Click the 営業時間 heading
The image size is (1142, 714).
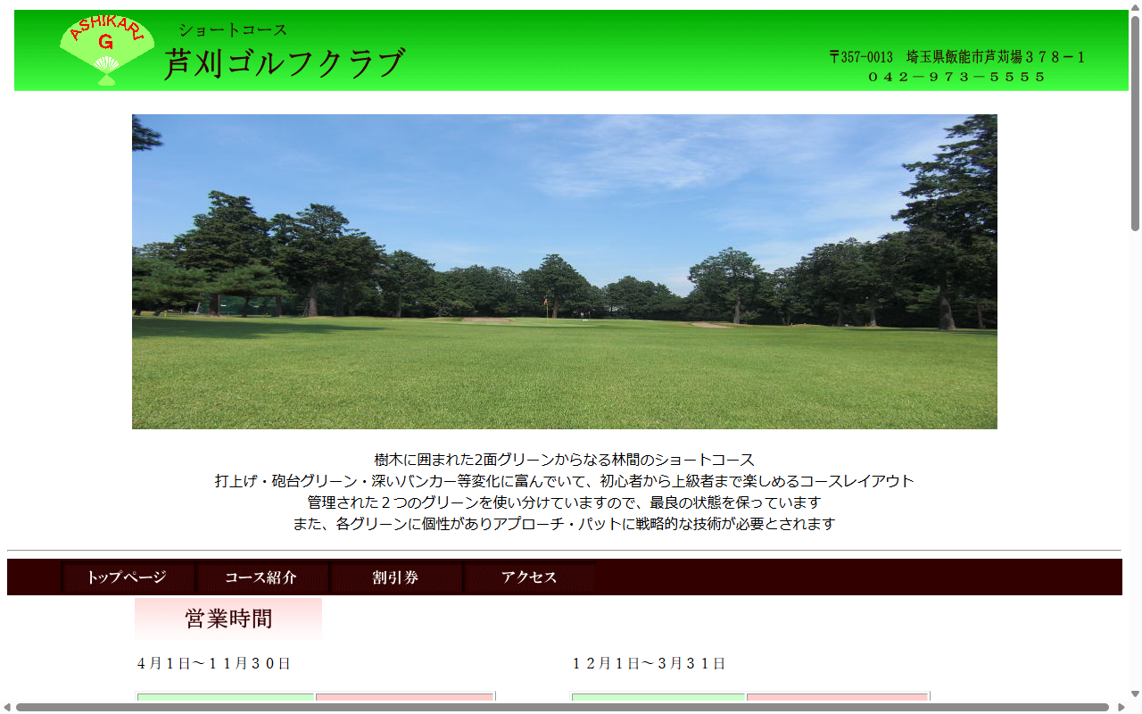(x=228, y=619)
